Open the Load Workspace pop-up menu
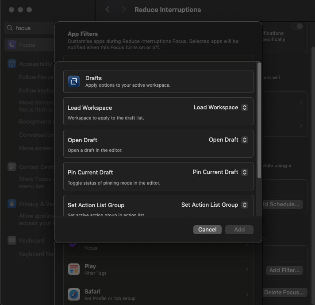315x305 pixels. point(221,108)
